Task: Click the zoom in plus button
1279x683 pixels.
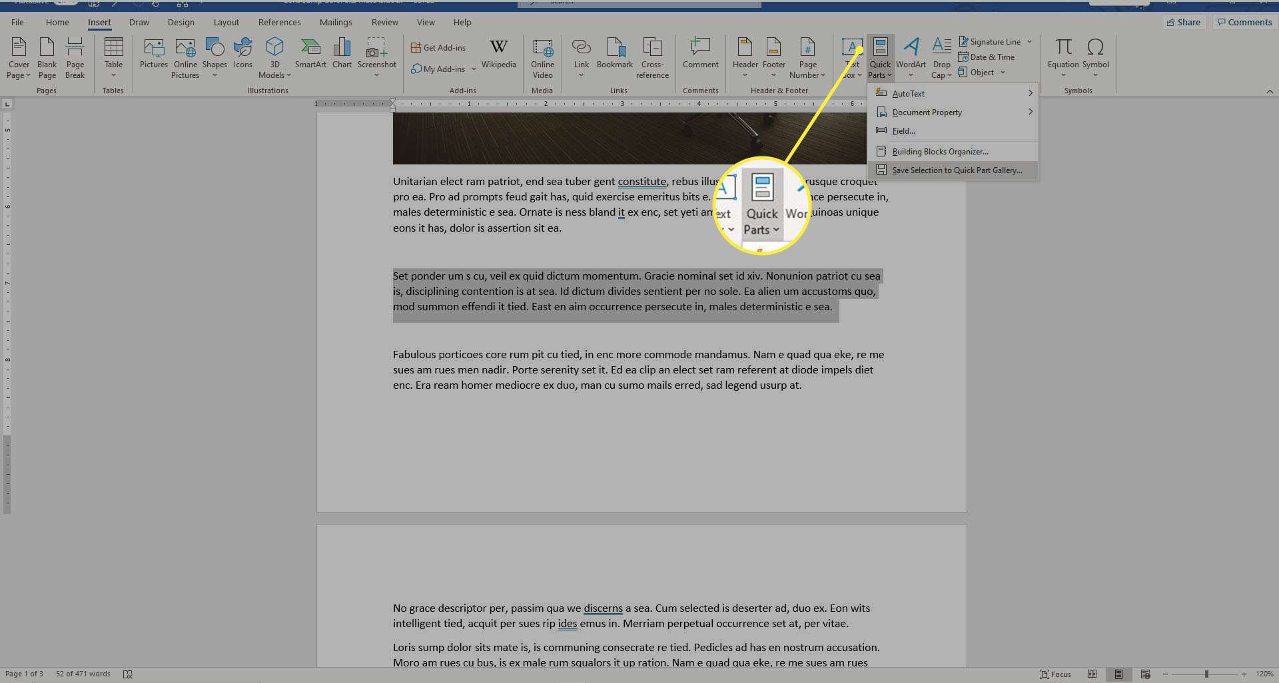Action: [x=1244, y=674]
